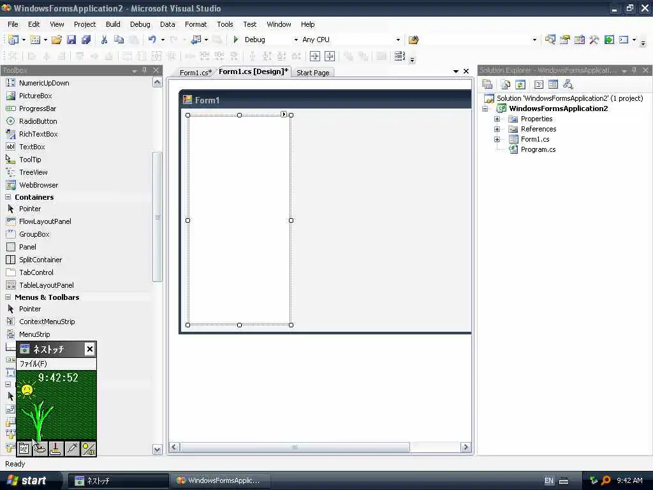The width and height of the screenshot is (653, 490).
Task: Click View Designer icon in Solution Explorer
Action: tap(553, 85)
